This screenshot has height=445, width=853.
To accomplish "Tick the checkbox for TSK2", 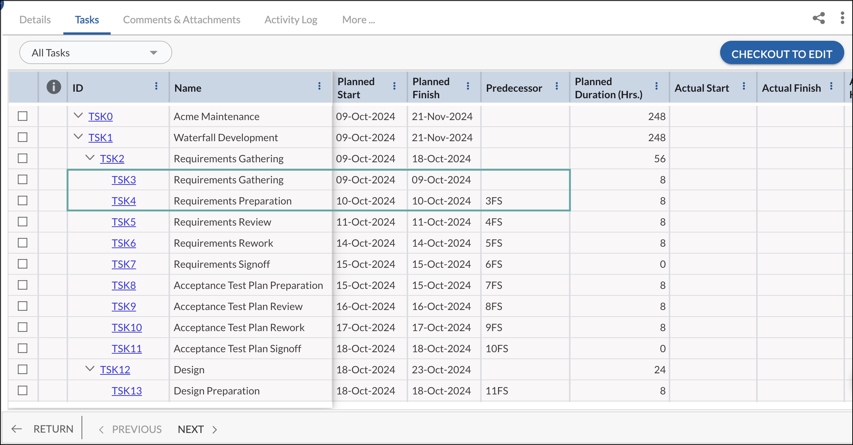I will [23, 158].
